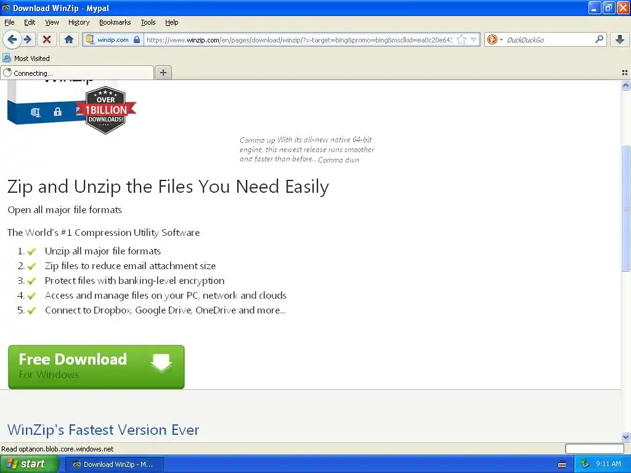
Task: Click the status bar 'Read optanon.blob.core.windows.net'
Action: coord(57,449)
